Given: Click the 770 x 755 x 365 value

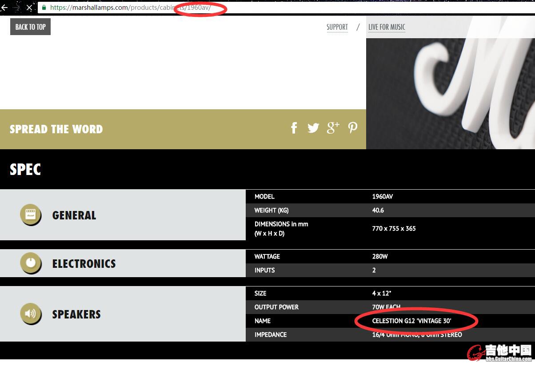Looking at the screenshot, I should coord(394,228).
